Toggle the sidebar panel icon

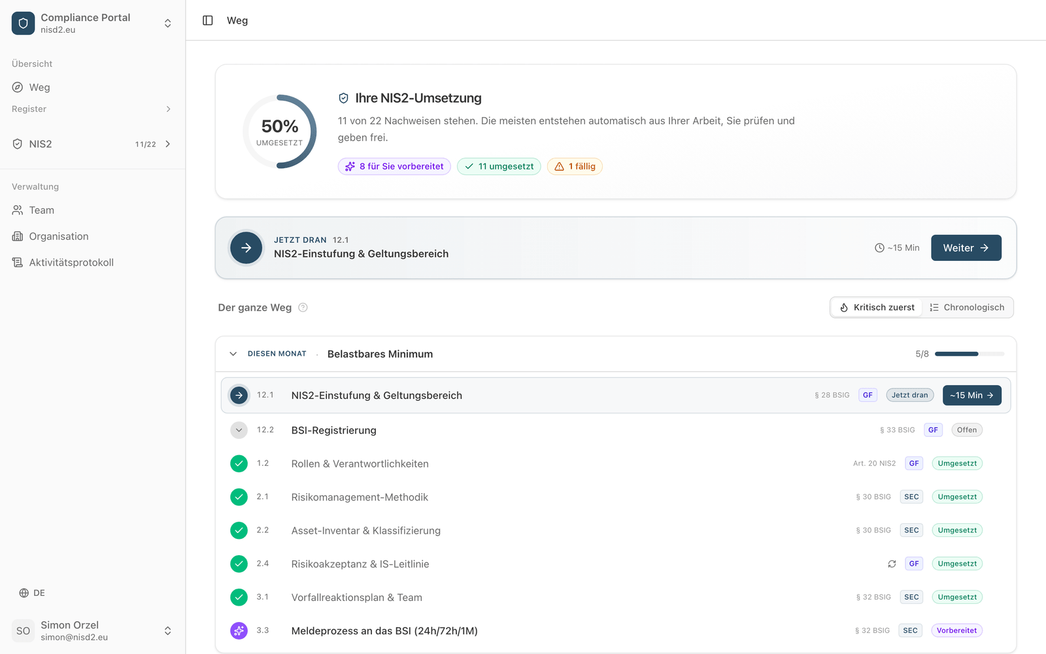[x=208, y=20]
